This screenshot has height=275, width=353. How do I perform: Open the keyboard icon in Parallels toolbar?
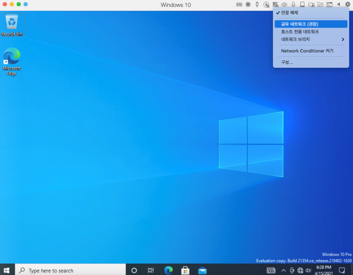pyautogui.click(x=239, y=4)
